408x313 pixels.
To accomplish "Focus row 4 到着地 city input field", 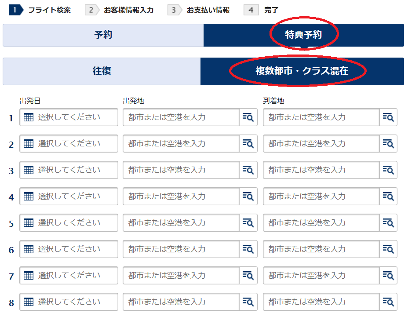I will point(321,197).
